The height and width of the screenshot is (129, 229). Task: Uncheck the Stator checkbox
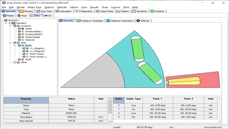(x=19, y=28)
